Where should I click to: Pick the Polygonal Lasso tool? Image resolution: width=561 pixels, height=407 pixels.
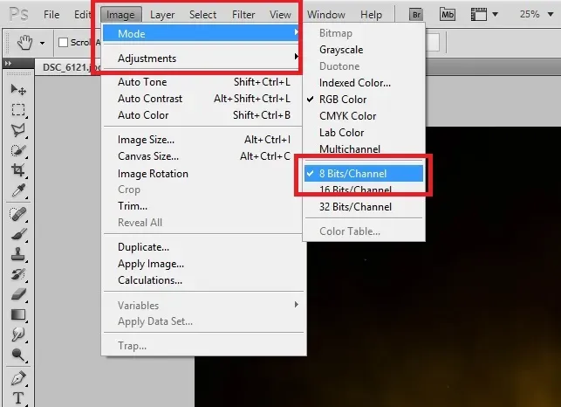(18, 130)
